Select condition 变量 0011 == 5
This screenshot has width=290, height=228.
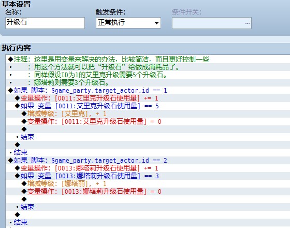pyautogui.click(x=148, y=106)
